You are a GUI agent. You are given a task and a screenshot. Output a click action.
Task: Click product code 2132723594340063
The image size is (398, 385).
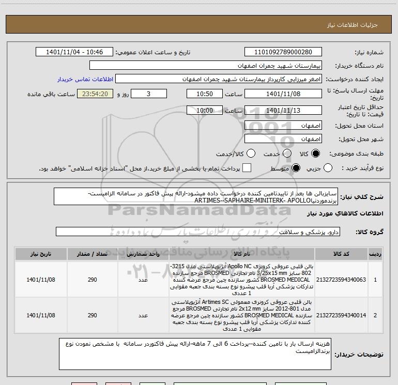341,280
